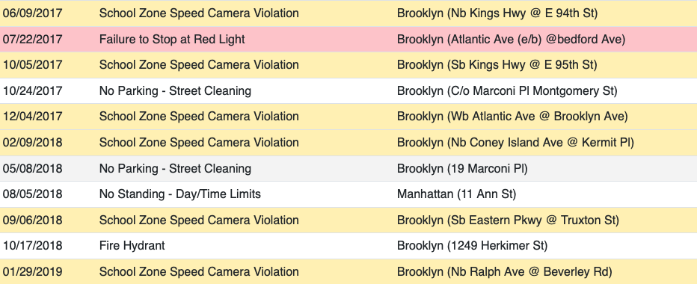Select the 05/08/2018 Street Cleaning violation
697x284 pixels.
click(x=175, y=168)
